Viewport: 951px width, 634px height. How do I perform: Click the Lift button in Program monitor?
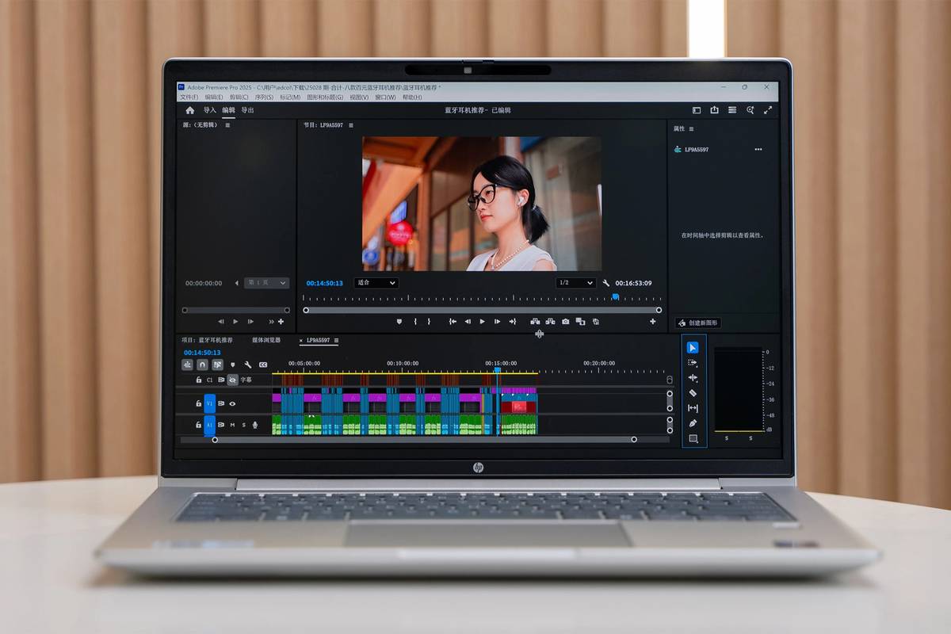534,322
